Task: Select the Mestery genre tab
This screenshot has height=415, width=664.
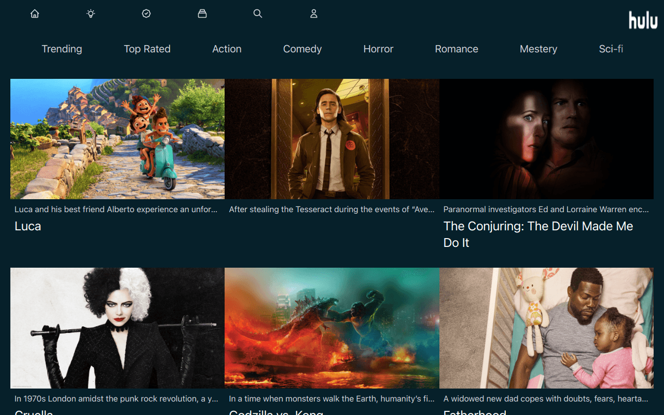Action: [x=538, y=49]
